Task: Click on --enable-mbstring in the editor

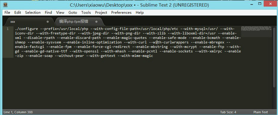Action: [150, 47]
